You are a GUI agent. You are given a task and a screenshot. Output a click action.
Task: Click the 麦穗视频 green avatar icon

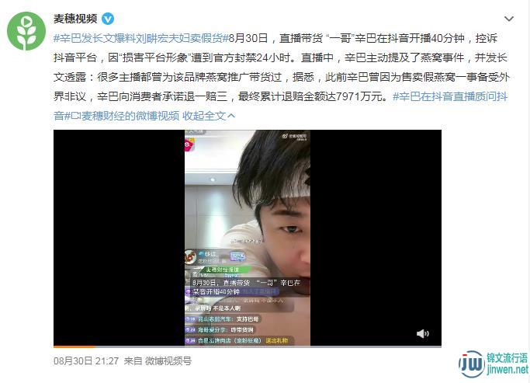click(26, 31)
